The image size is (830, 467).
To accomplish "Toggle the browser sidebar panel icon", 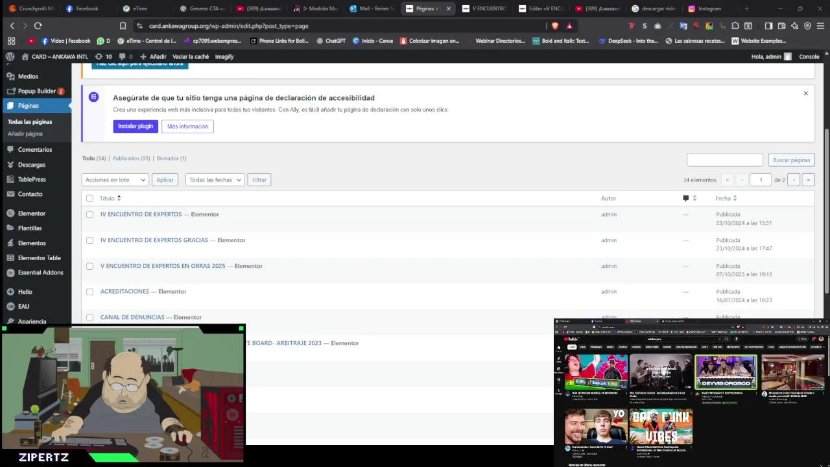I will pyautogui.click(x=768, y=26).
